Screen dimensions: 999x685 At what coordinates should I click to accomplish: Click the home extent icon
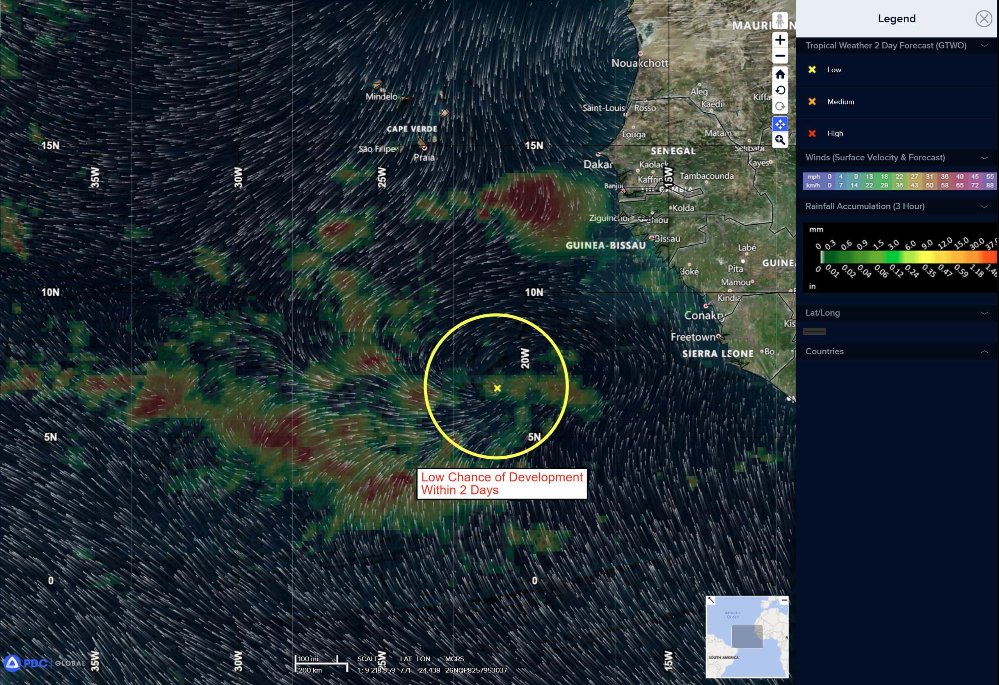[x=780, y=75]
